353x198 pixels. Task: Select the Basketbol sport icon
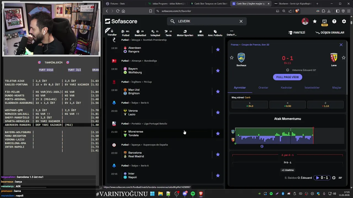click(x=140, y=33)
